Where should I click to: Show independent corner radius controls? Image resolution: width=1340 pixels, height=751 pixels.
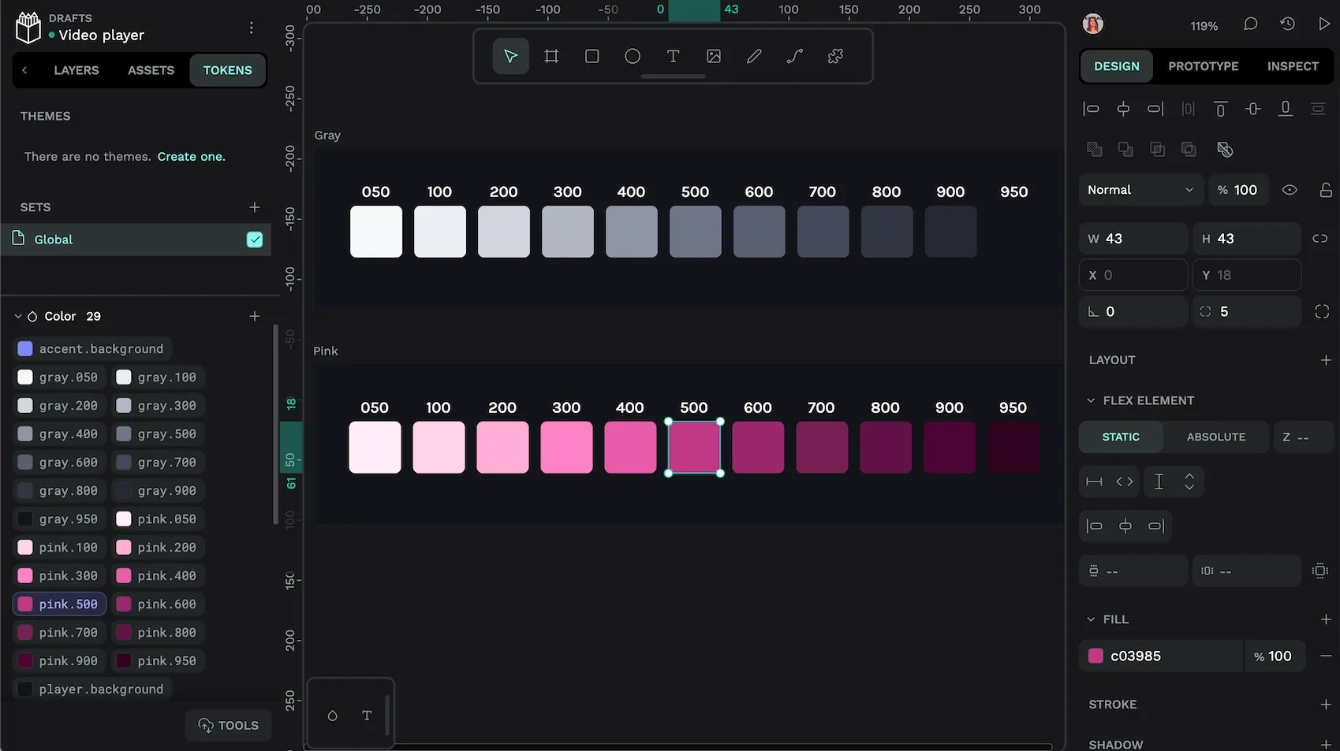1322,311
